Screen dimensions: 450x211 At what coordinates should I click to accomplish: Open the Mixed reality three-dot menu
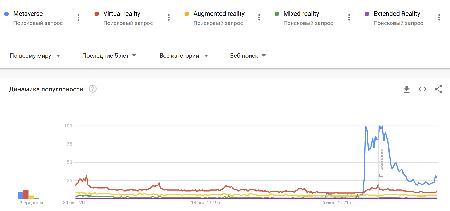[x=349, y=17]
